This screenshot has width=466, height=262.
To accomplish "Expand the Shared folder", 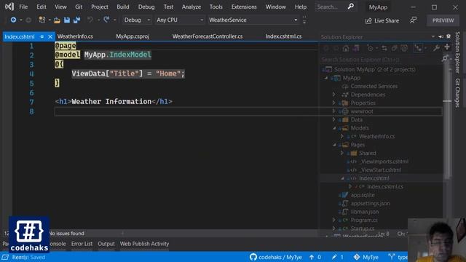I will [x=342, y=153].
